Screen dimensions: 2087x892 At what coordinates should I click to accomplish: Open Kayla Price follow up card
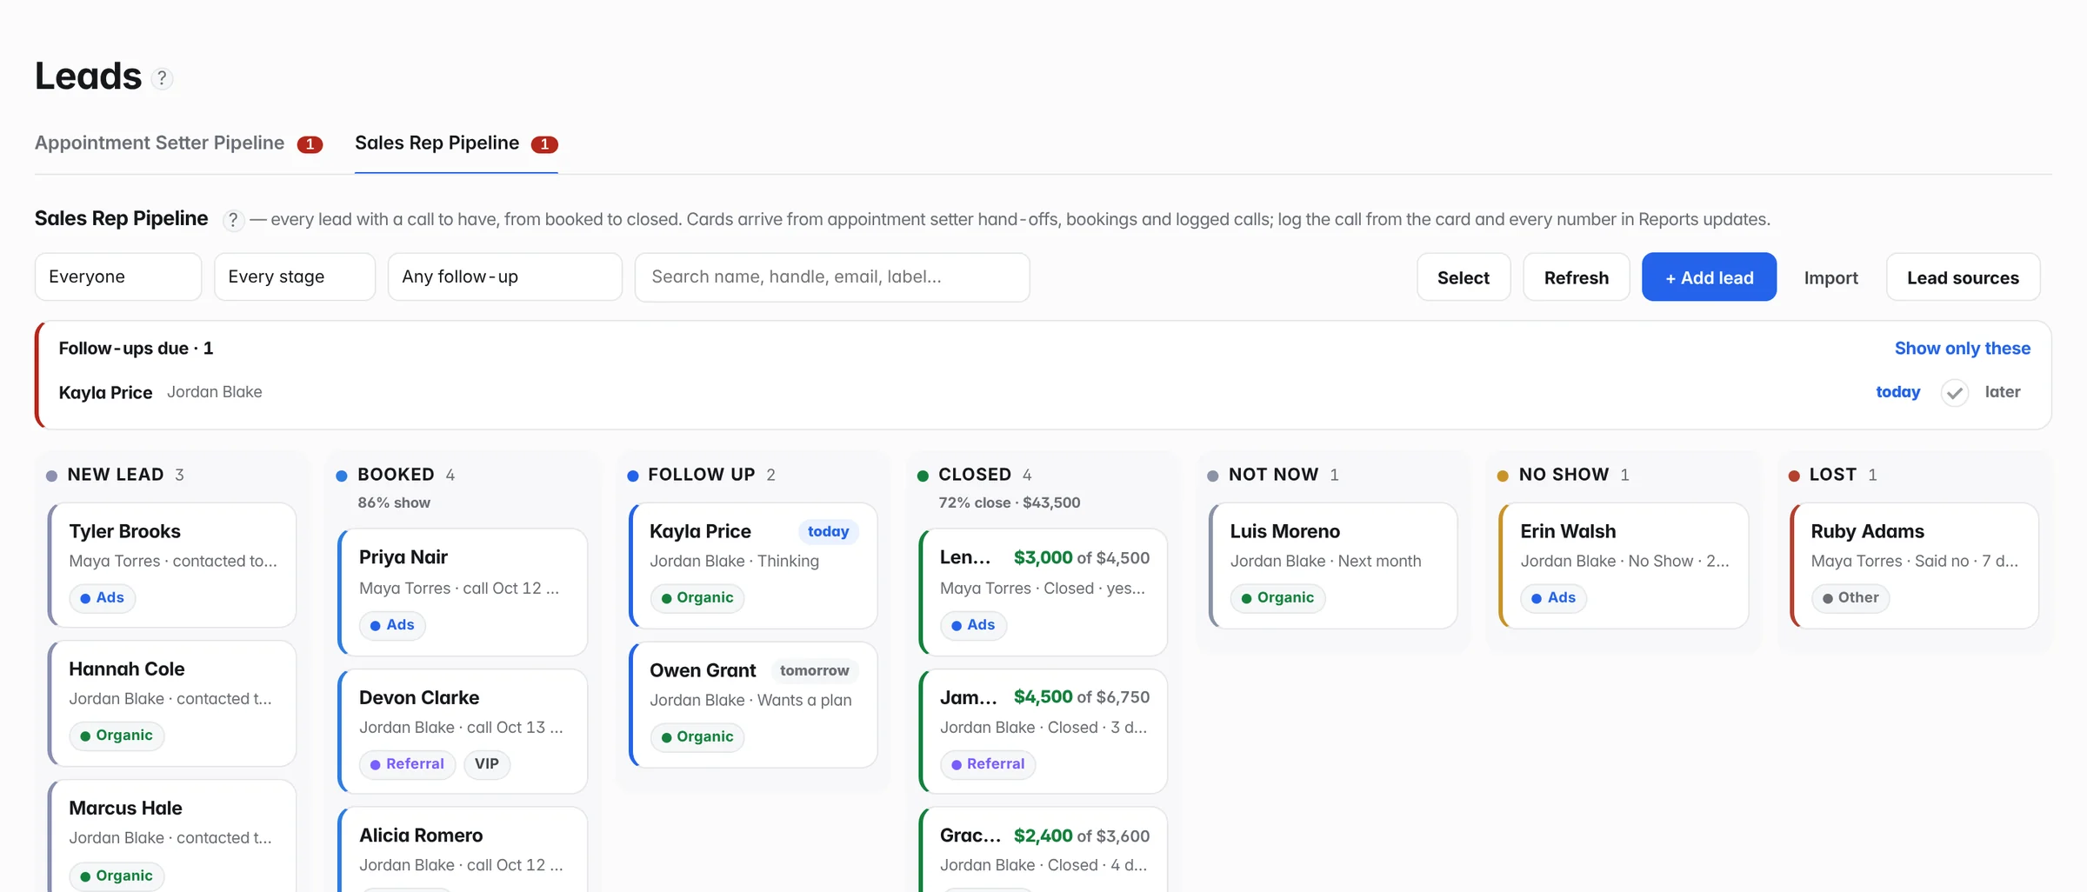(x=753, y=565)
